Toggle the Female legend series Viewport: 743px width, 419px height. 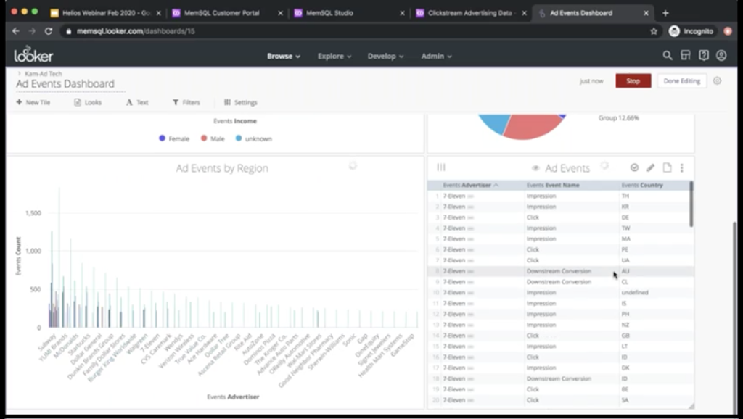[x=174, y=138]
